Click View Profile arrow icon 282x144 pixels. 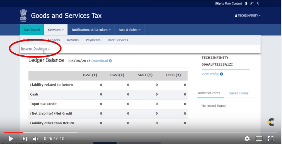221,74
